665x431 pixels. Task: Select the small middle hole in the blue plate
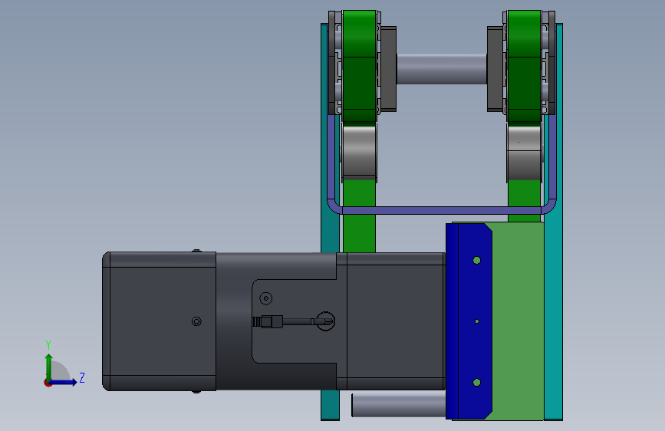point(477,321)
